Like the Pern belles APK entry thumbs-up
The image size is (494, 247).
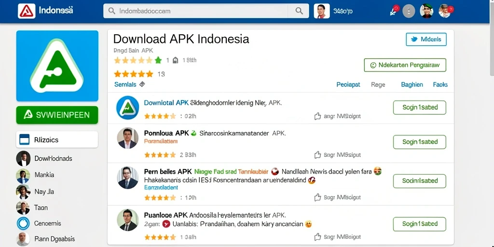pos(317,197)
